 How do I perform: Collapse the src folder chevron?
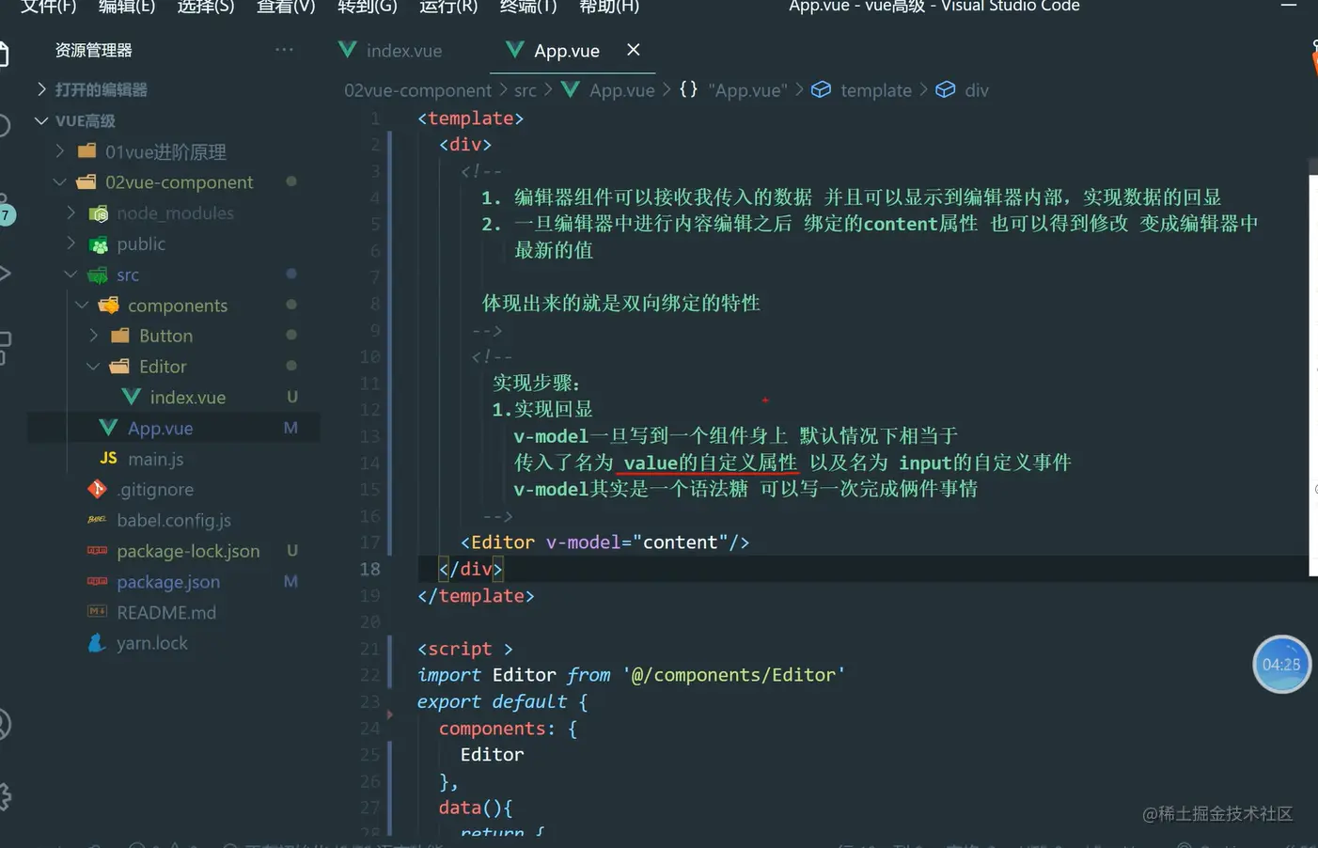pyautogui.click(x=71, y=275)
